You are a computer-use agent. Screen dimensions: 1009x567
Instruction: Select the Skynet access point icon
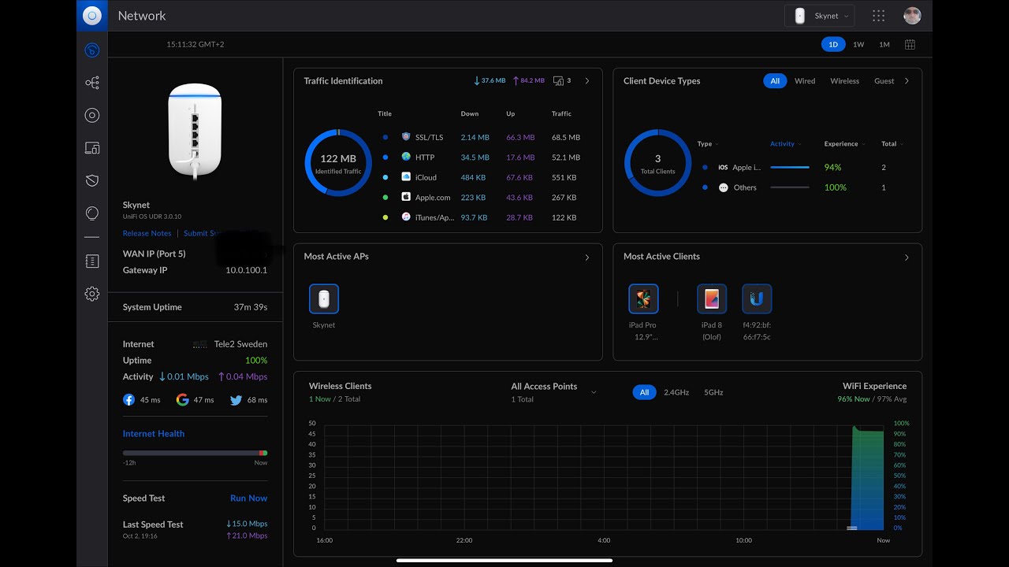(x=324, y=299)
